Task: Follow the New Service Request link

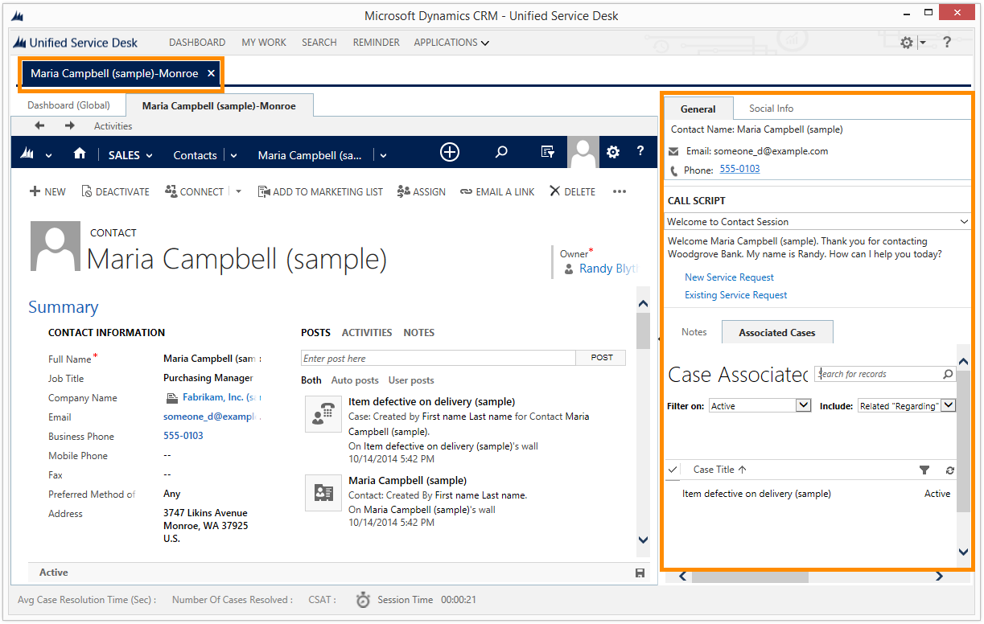Action: [x=728, y=277]
